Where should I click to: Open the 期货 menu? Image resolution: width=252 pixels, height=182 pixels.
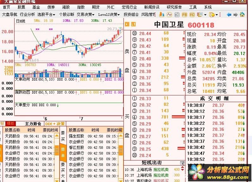tap(96, 7)
